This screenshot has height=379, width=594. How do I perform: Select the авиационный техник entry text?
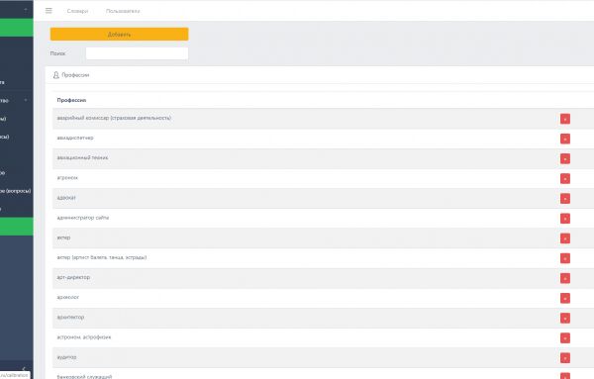click(x=82, y=157)
